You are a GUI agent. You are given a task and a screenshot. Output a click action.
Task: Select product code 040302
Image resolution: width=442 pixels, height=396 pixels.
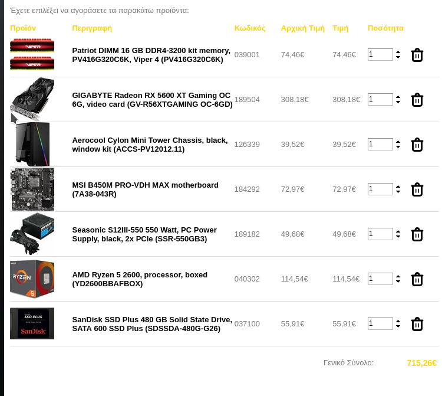pyautogui.click(x=247, y=279)
